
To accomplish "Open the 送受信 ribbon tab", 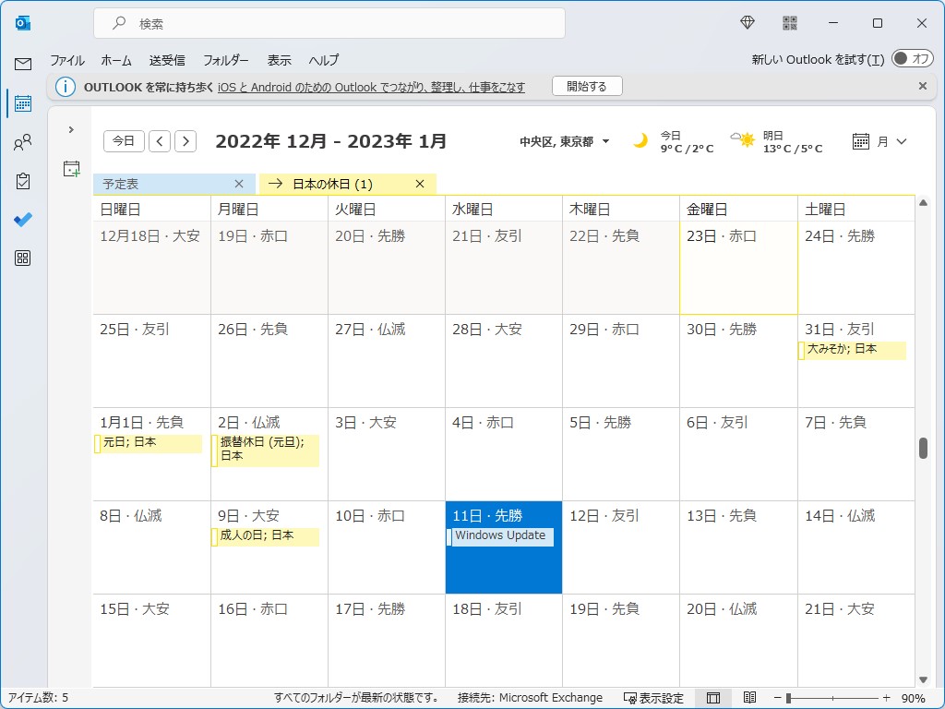I will click(167, 60).
